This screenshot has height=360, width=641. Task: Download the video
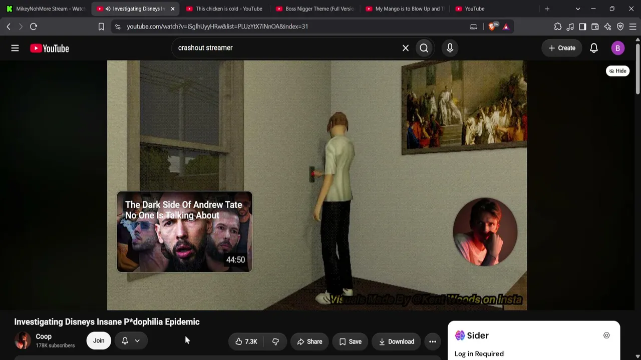pos(396,341)
